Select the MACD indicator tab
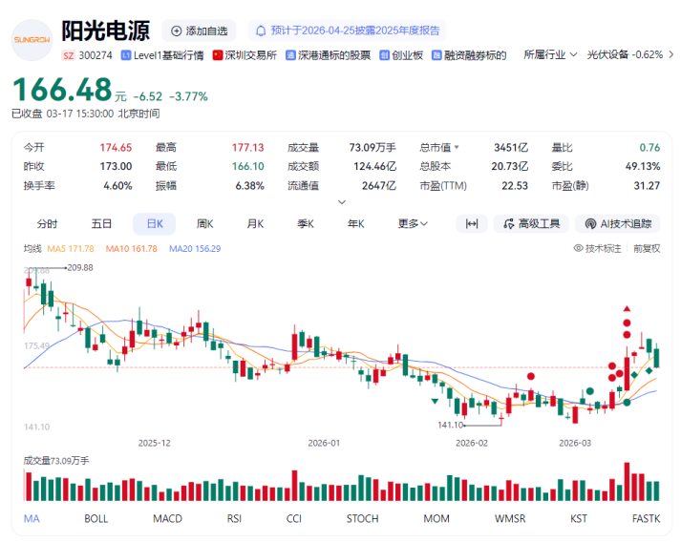Image resolution: width=681 pixels, height=542 pixels. pyautogui.click(x=167, y=518)
